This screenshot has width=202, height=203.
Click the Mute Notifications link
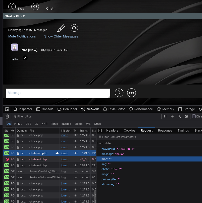[x=22, y=36]
